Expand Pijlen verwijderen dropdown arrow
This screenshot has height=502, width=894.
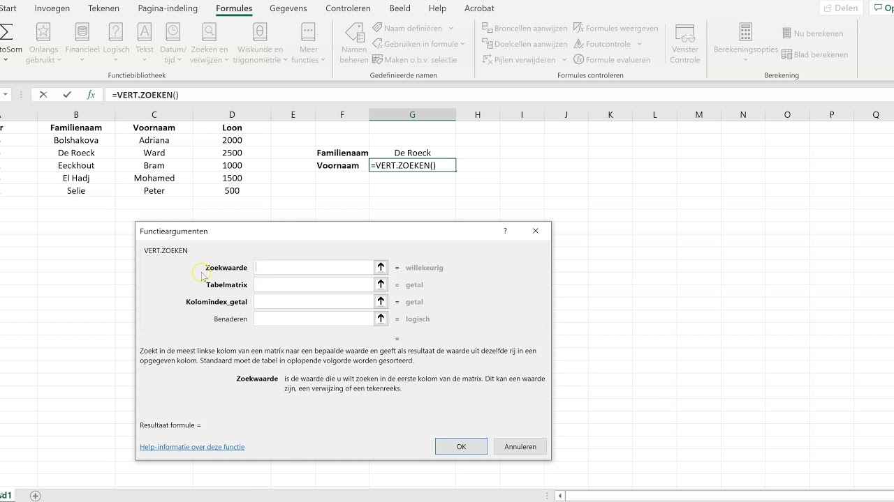(564, 60)
